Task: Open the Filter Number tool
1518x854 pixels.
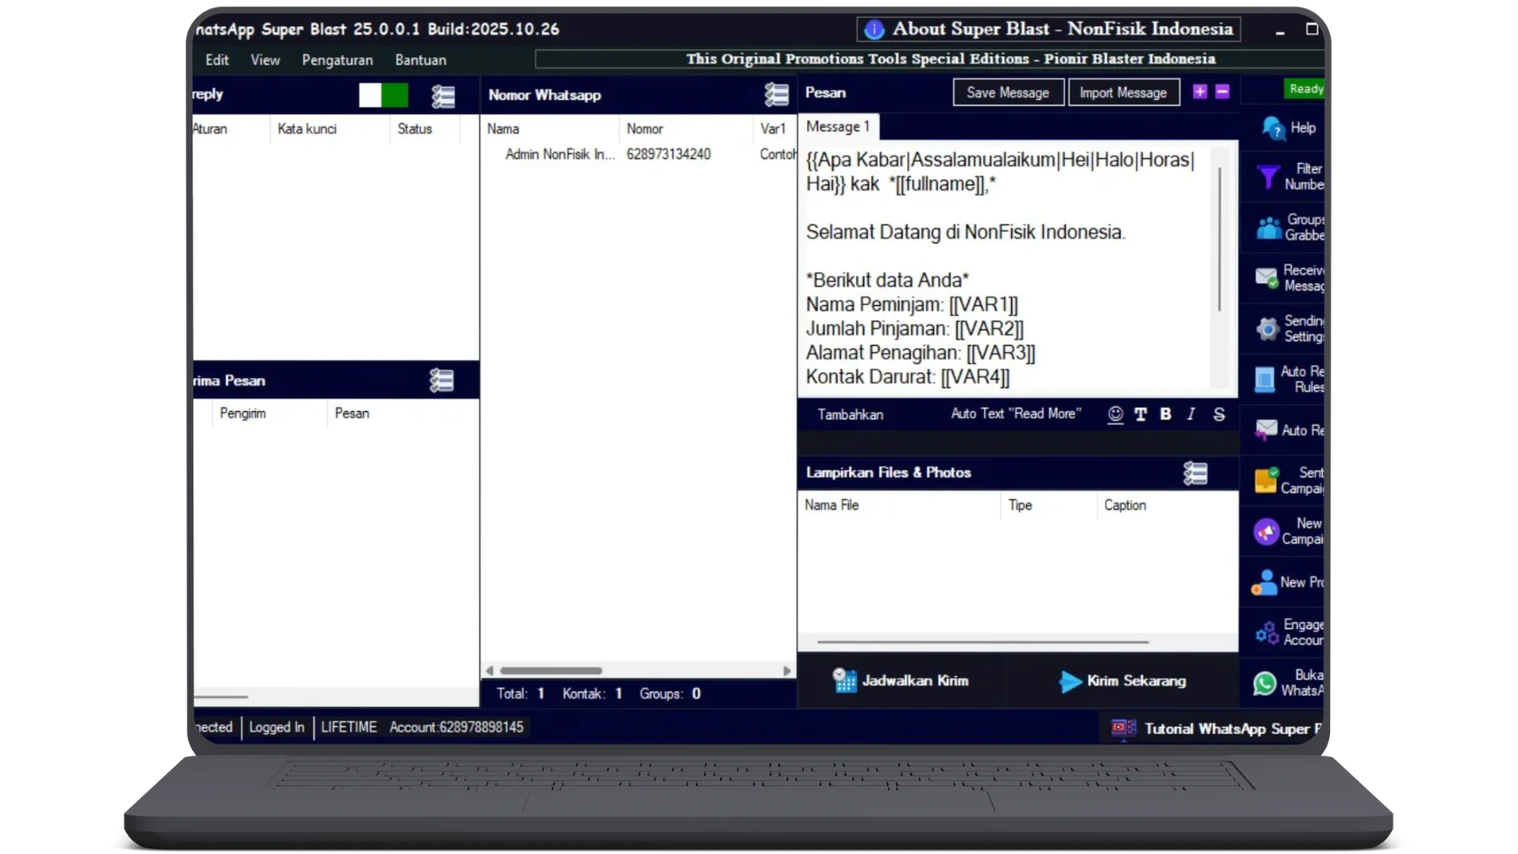Action: tap(1289, 176)
